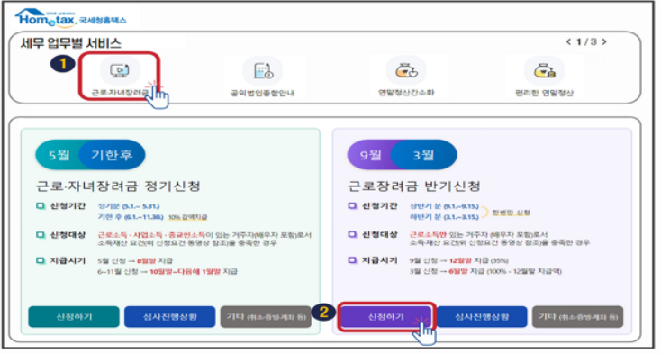The height and width of the screenshot is (354, 661).
Task: Click the 기한 후 (6.1.~11.30.) period text
Action: coord(131,217)
